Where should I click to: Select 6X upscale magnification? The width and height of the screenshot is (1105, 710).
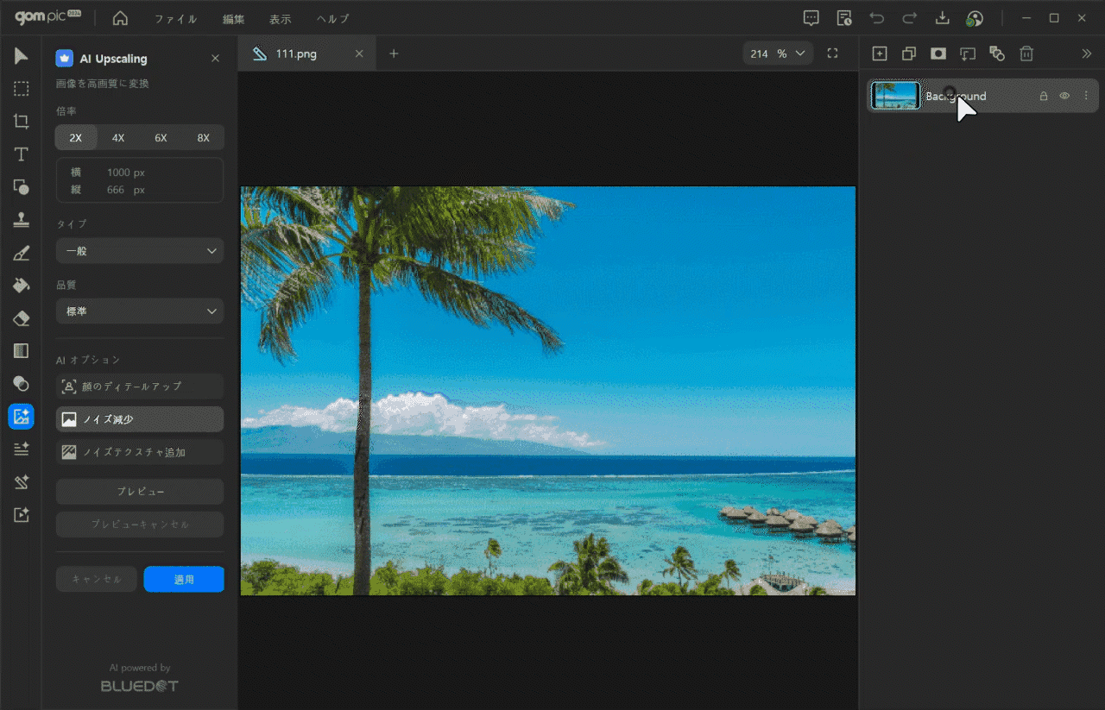pyautogui.click(x=161, y=138)
